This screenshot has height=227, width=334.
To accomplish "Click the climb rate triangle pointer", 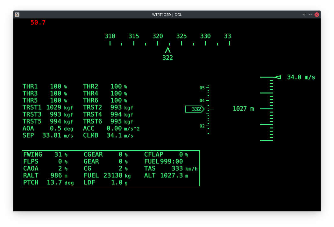I will [278, 77].
